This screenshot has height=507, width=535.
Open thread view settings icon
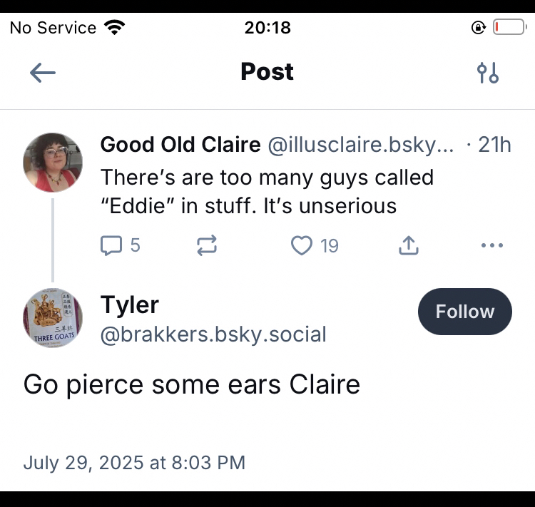pos(488,72)
